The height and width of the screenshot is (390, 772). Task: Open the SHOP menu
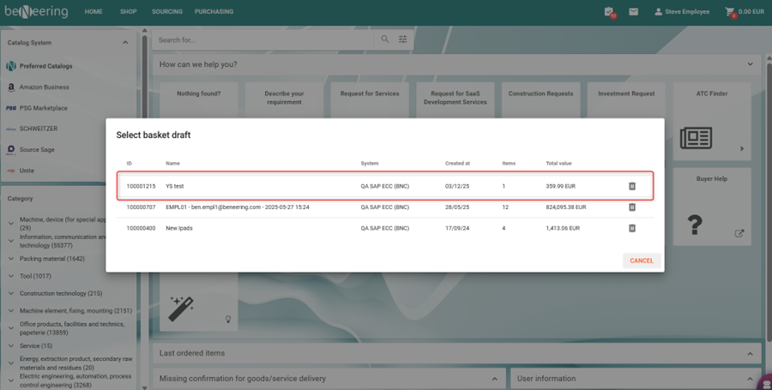click(x=129, y=12)
